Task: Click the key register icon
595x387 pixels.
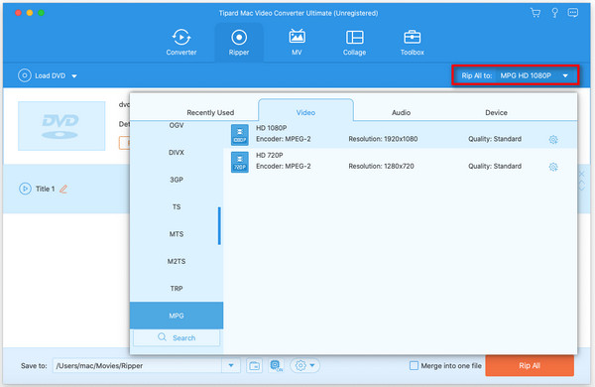Action: (x=554, y=13)
